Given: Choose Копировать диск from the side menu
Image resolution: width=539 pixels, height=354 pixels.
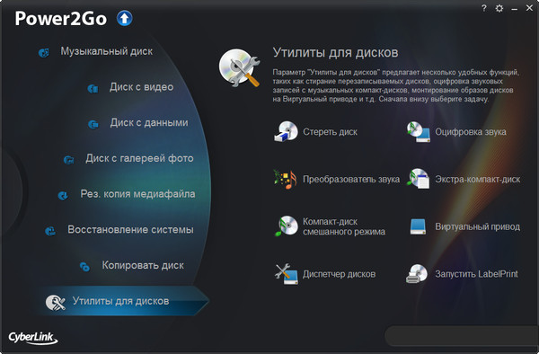Looking at the screenshot, I should tap(143, 265).
